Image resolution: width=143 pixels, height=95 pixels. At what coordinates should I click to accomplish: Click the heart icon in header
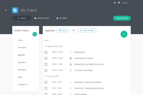(119, 3)
